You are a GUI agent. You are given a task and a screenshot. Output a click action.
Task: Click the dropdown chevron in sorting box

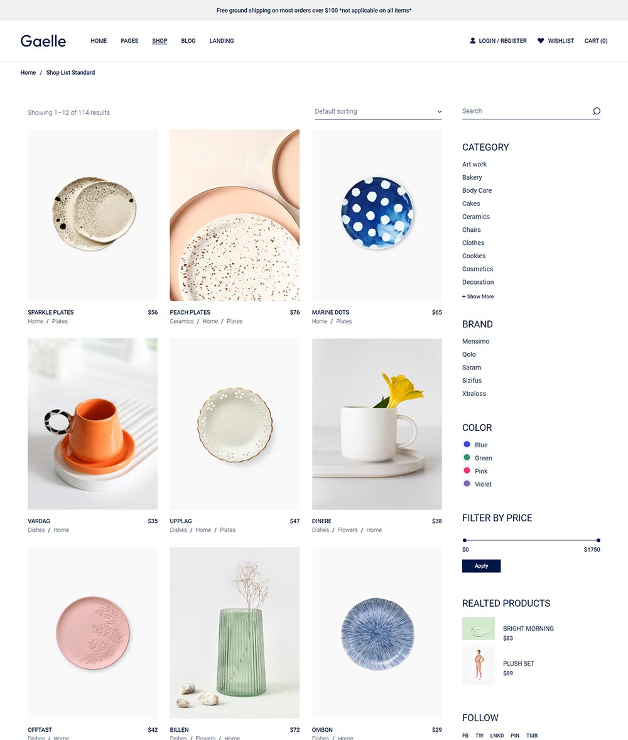[439, 112]
